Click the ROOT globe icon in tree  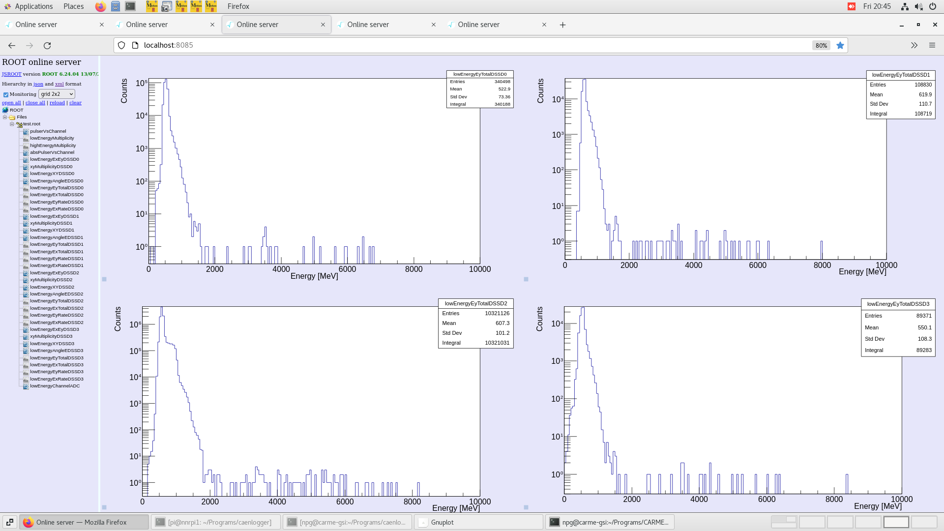point(5,110)
